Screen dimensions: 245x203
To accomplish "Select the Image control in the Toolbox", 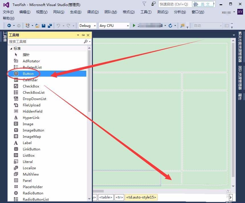I will [x=28, y=124].
